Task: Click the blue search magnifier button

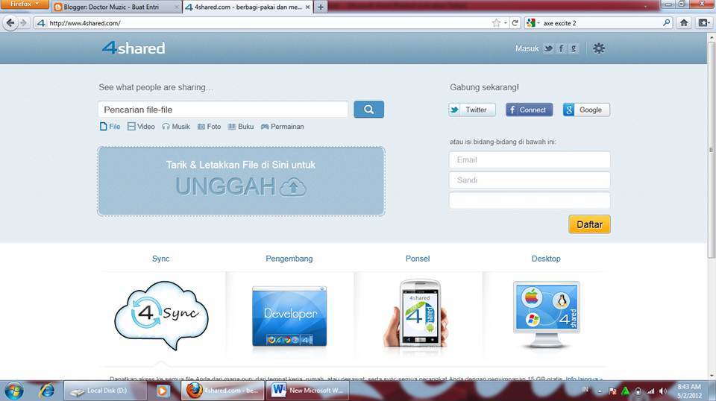Action: (x=368, y=110)
